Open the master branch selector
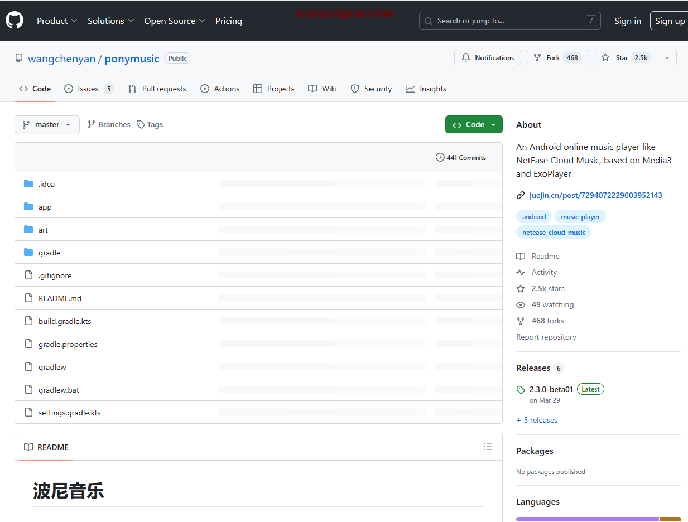This screenshot has width=688, height=522. 47,124
